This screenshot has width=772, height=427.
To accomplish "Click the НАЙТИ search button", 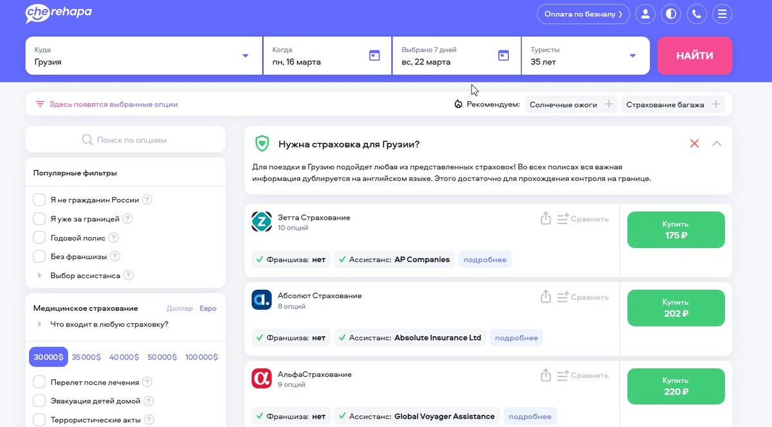I will (x=695, y=55).
